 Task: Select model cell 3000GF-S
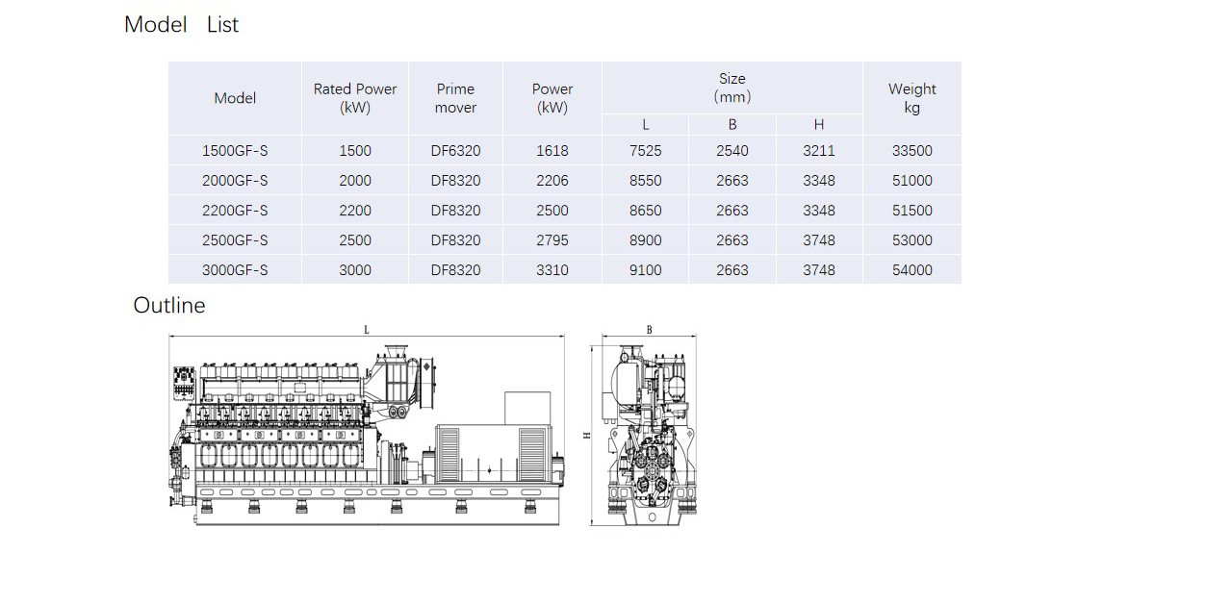click(235, 269)
